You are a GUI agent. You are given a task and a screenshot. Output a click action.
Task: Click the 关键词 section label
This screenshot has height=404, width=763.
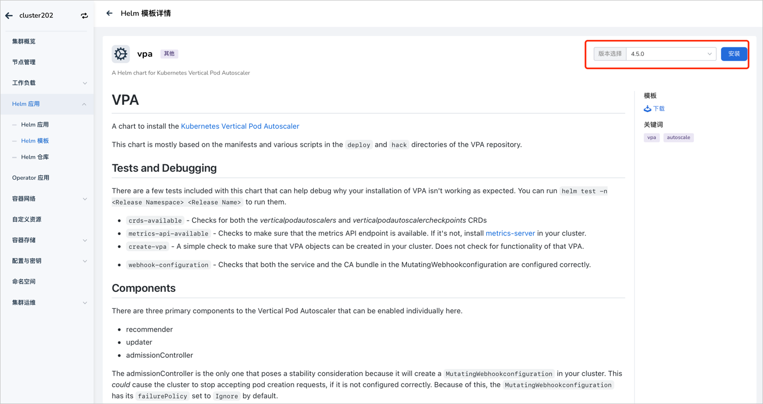tap(653, 124)
